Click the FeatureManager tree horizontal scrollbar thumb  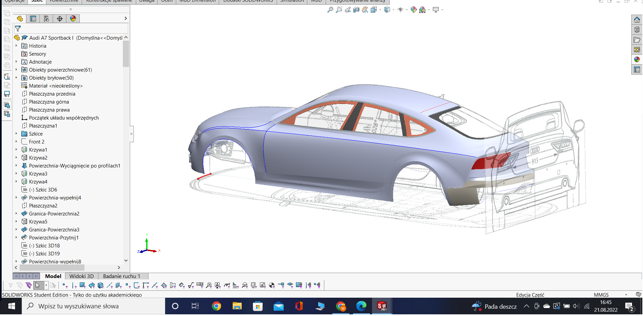click(x=52, y=267)
